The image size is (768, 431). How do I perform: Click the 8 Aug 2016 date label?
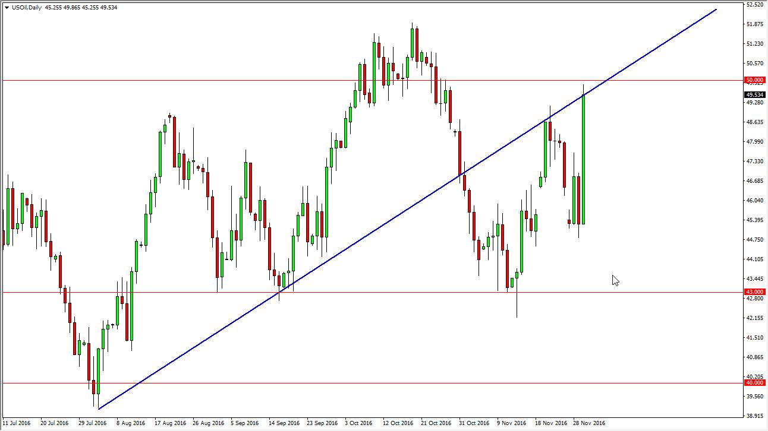[131, 423]
